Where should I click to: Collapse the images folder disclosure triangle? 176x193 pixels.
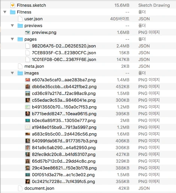[12, 73]
